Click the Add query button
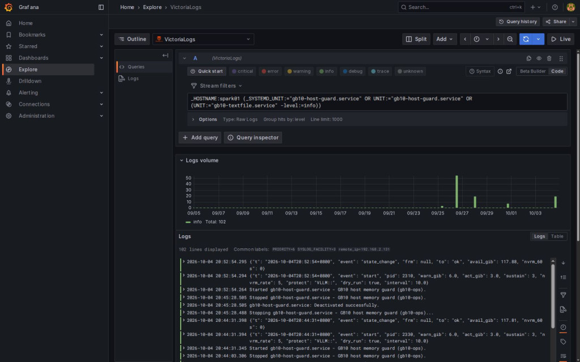Screen dimensions: 580x362 200,137
